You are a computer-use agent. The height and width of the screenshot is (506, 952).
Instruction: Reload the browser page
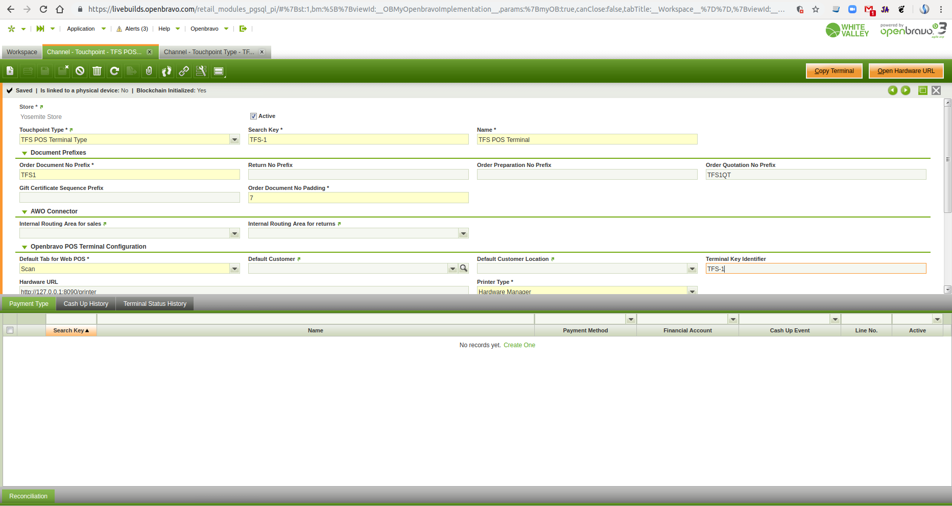[x=43, y=9]
